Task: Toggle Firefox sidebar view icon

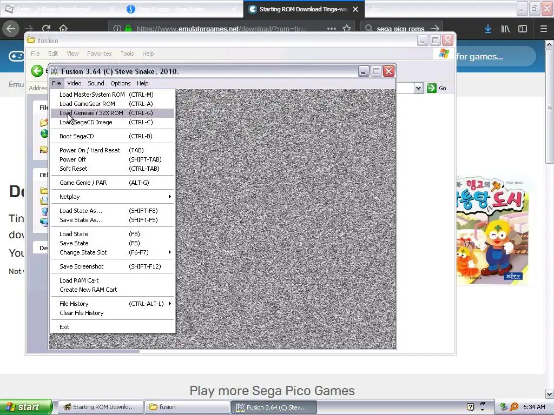Action: pyautogui.click(x=523, y=29)
